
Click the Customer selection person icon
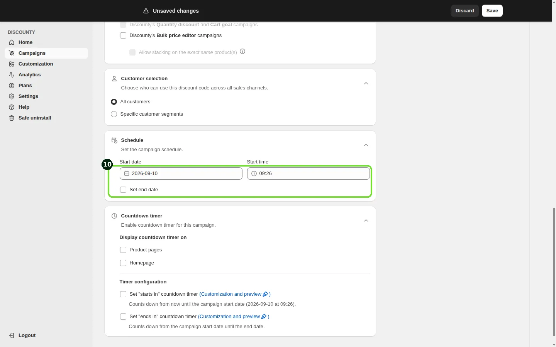tap(114, 79)
